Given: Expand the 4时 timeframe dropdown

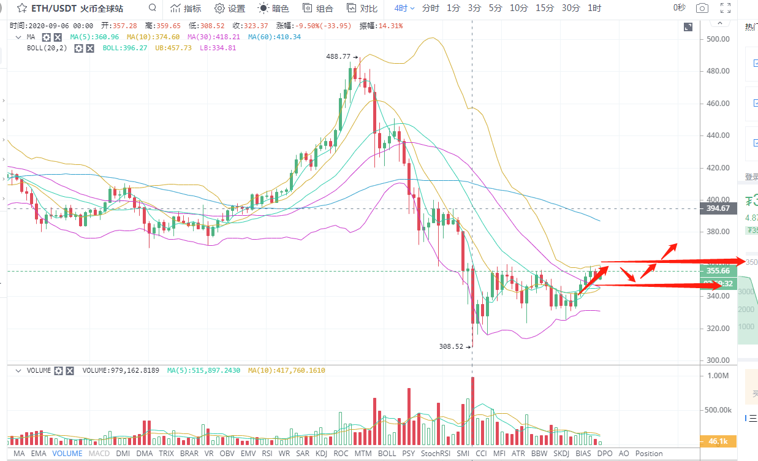Looking at the screenshot, I should [404, 9].
